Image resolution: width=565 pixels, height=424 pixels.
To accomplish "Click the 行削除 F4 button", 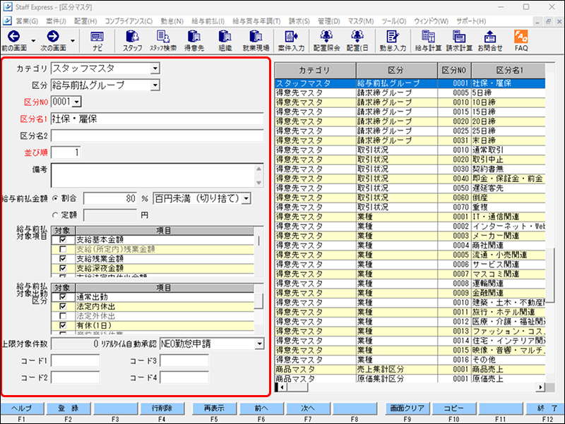I will (x=162, y=408).
